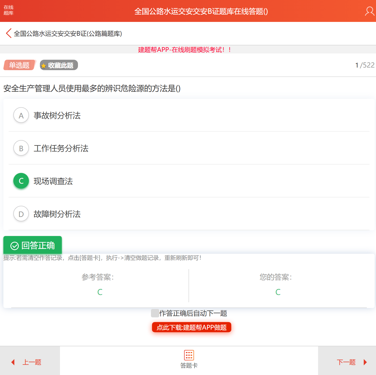Open the user profile icon top right
This screenshot has width=376, height=375.
pos(369,11)
